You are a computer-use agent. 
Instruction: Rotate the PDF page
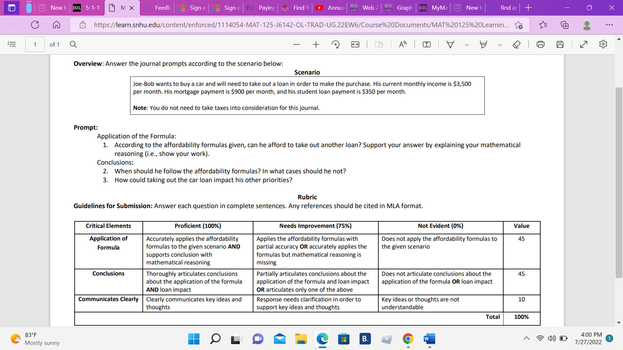[336, 44]
